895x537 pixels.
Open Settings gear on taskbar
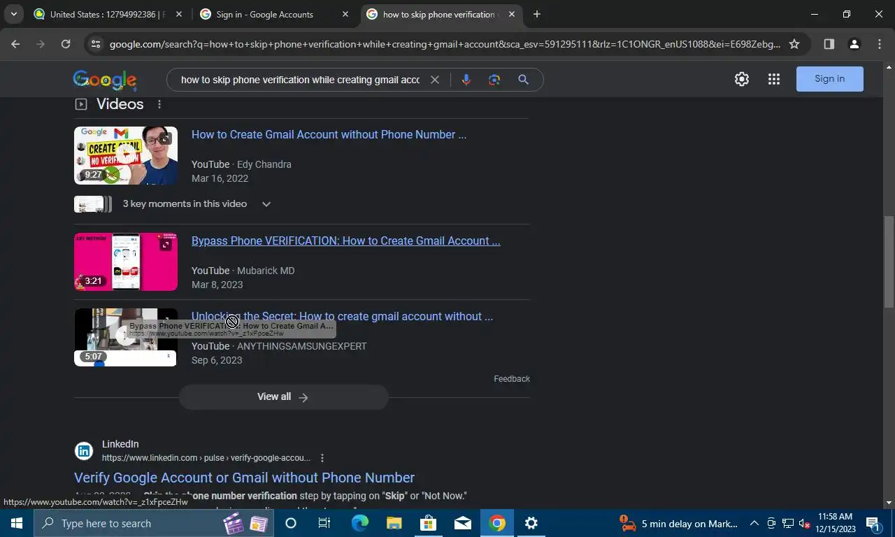pos(531,523)
